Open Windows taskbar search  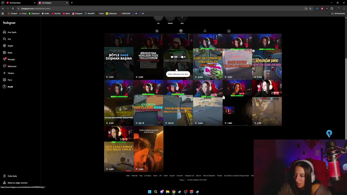coord(156,192)
